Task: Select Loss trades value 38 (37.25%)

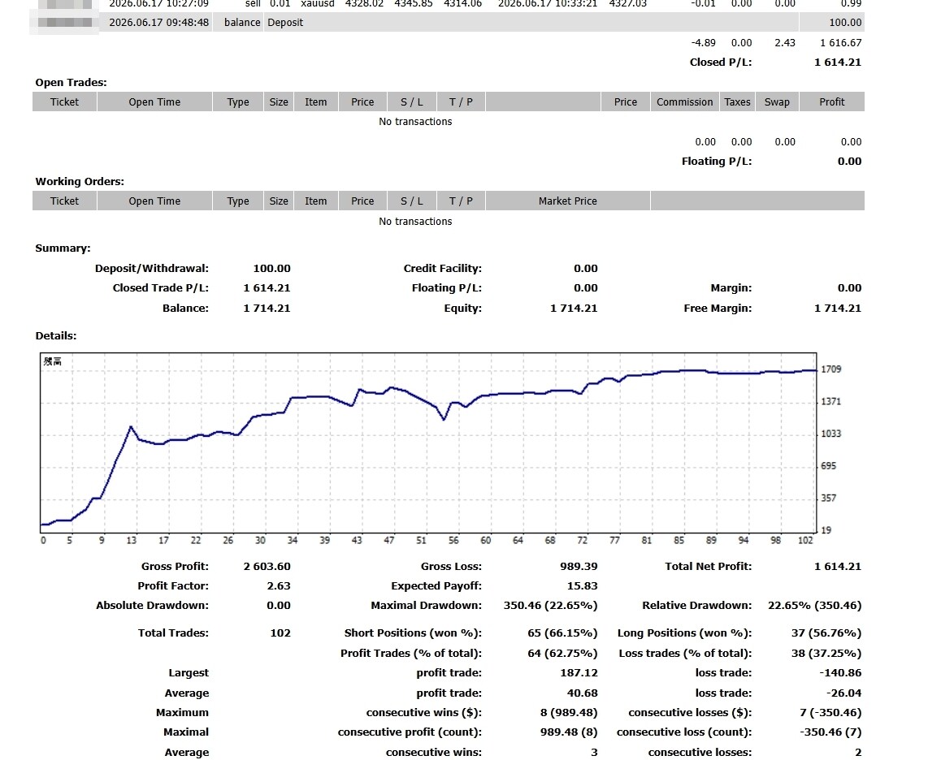Action: [826, 654]
